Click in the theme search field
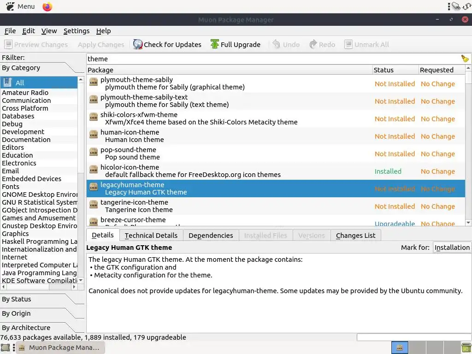 pyautogui.click(x=273, y=59)
